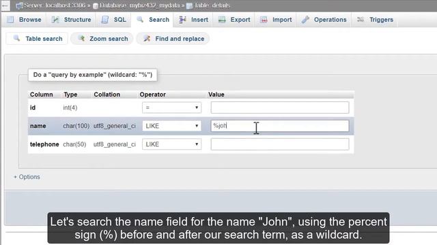Select the Table search sub-tab
Screen dimensions: 437x245
point(37,39)
